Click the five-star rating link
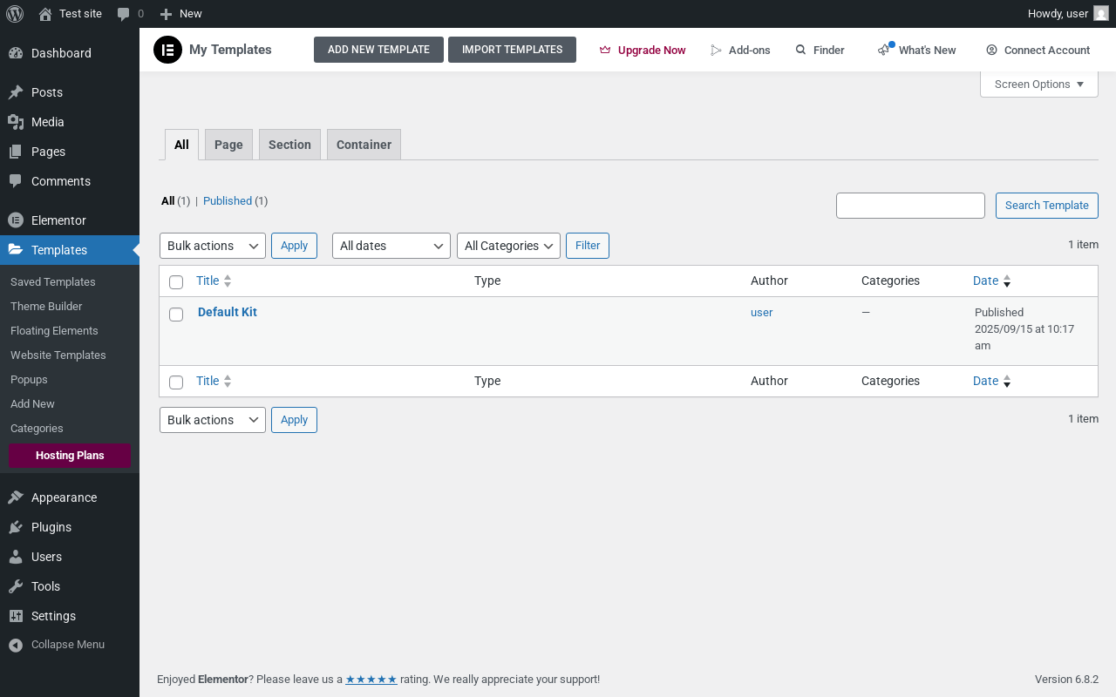This screenshot has height=697, width=1116. click(x=371, y=680)
